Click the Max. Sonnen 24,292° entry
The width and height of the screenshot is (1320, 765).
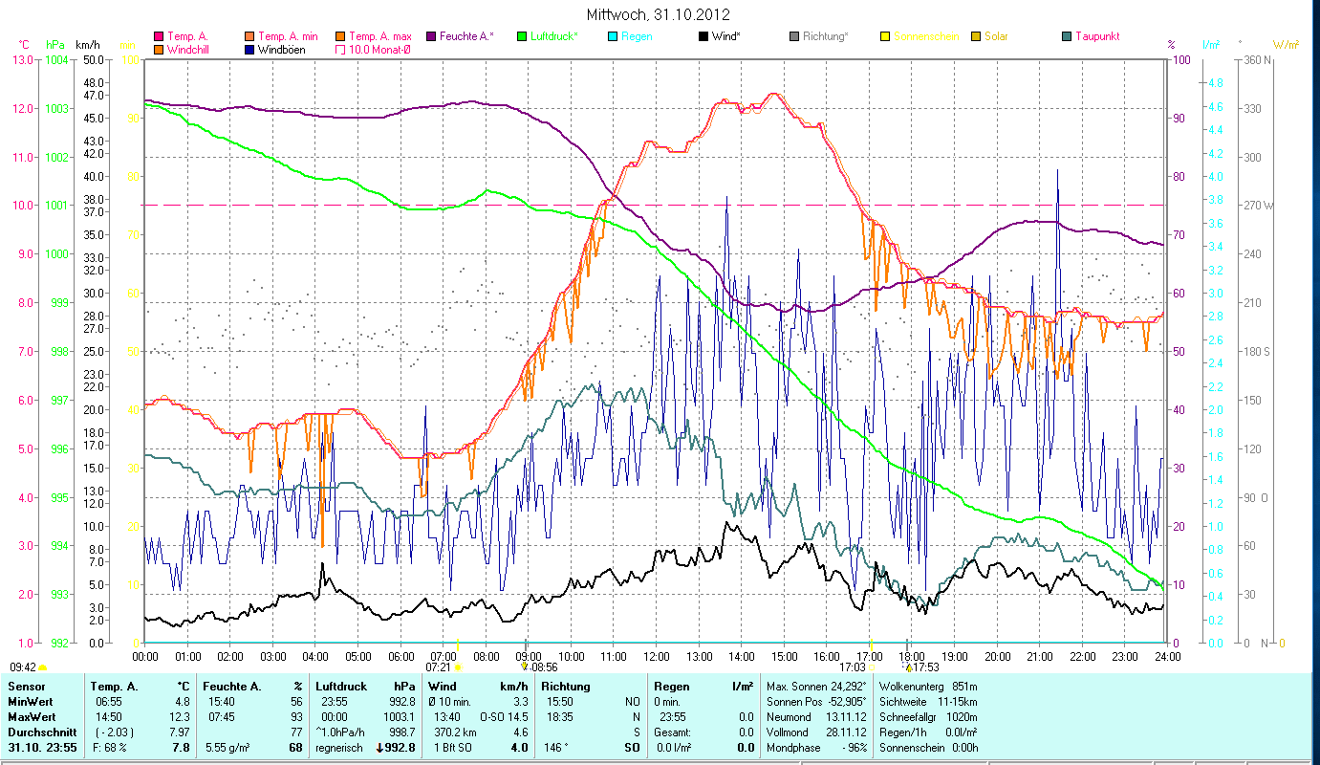[816, 687]
